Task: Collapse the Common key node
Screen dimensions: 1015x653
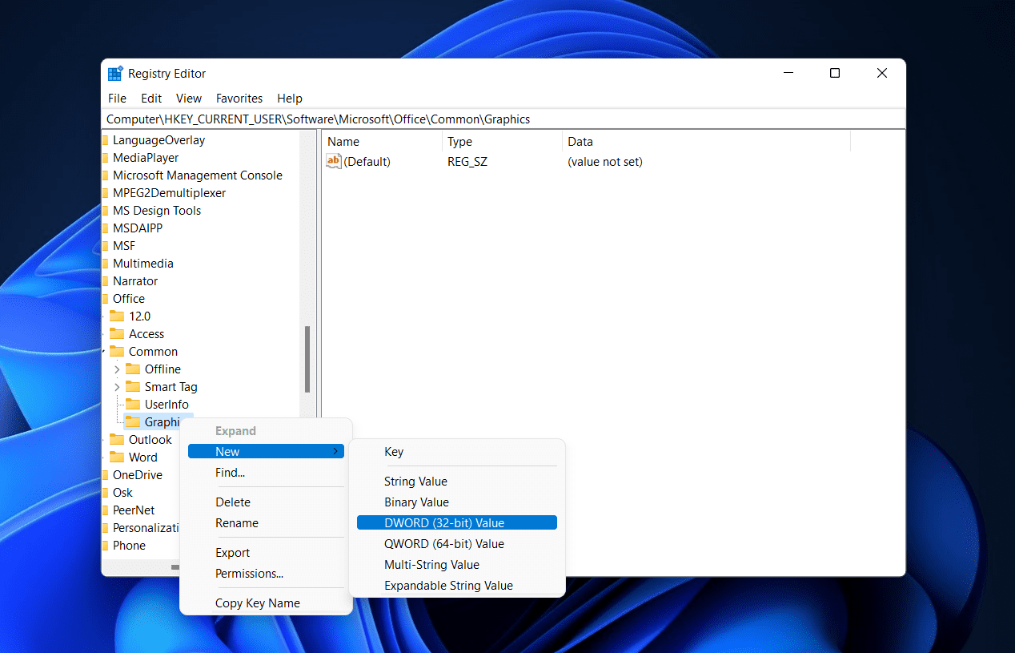Action: point(104,352)
